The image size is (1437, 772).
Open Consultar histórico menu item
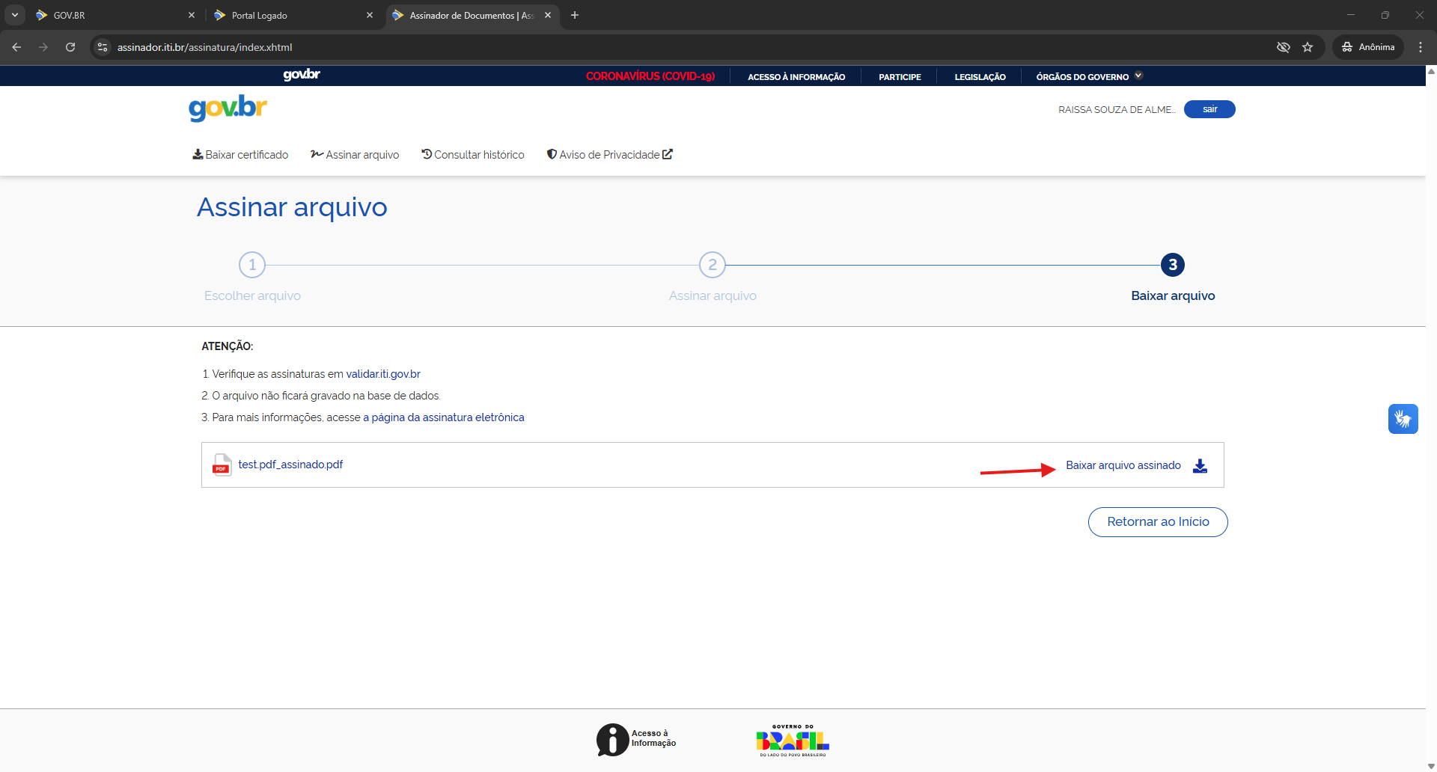[473, 155]
